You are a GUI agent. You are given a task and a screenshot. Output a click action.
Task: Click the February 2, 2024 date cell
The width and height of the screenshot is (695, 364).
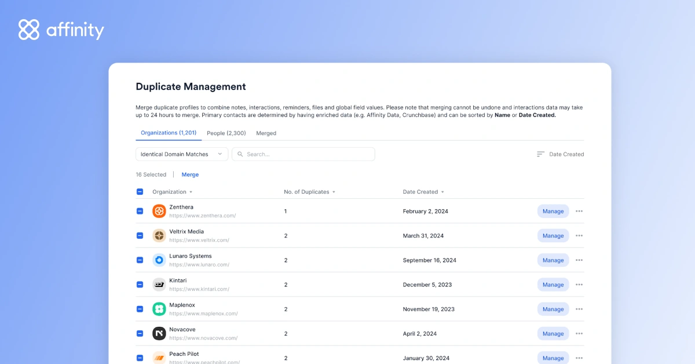(x=426, y=211)
